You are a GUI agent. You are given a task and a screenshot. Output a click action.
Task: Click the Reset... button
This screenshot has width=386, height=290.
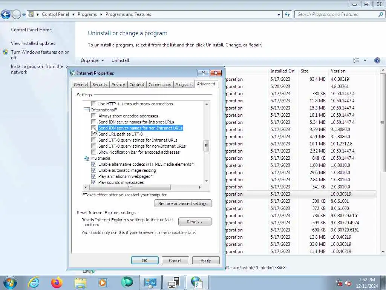pos(195,221)
